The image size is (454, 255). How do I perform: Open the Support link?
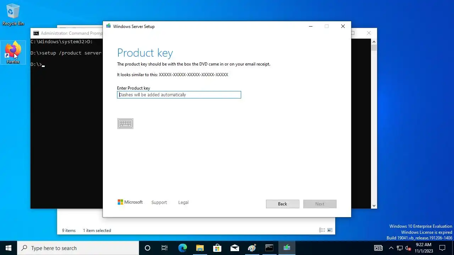(x=159, y=203)
